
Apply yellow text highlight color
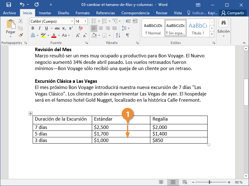coord(43,35)
